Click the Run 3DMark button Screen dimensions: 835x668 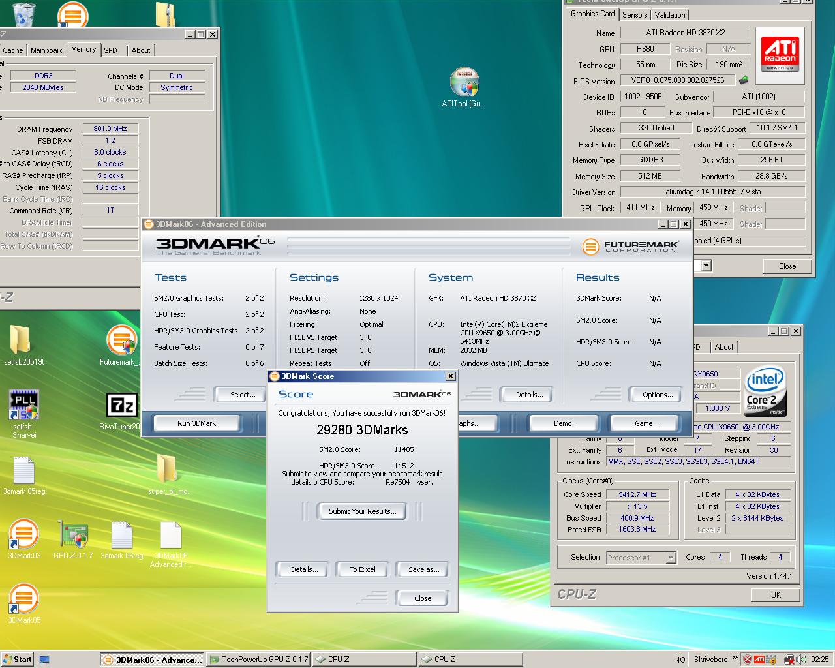(196, 423)
